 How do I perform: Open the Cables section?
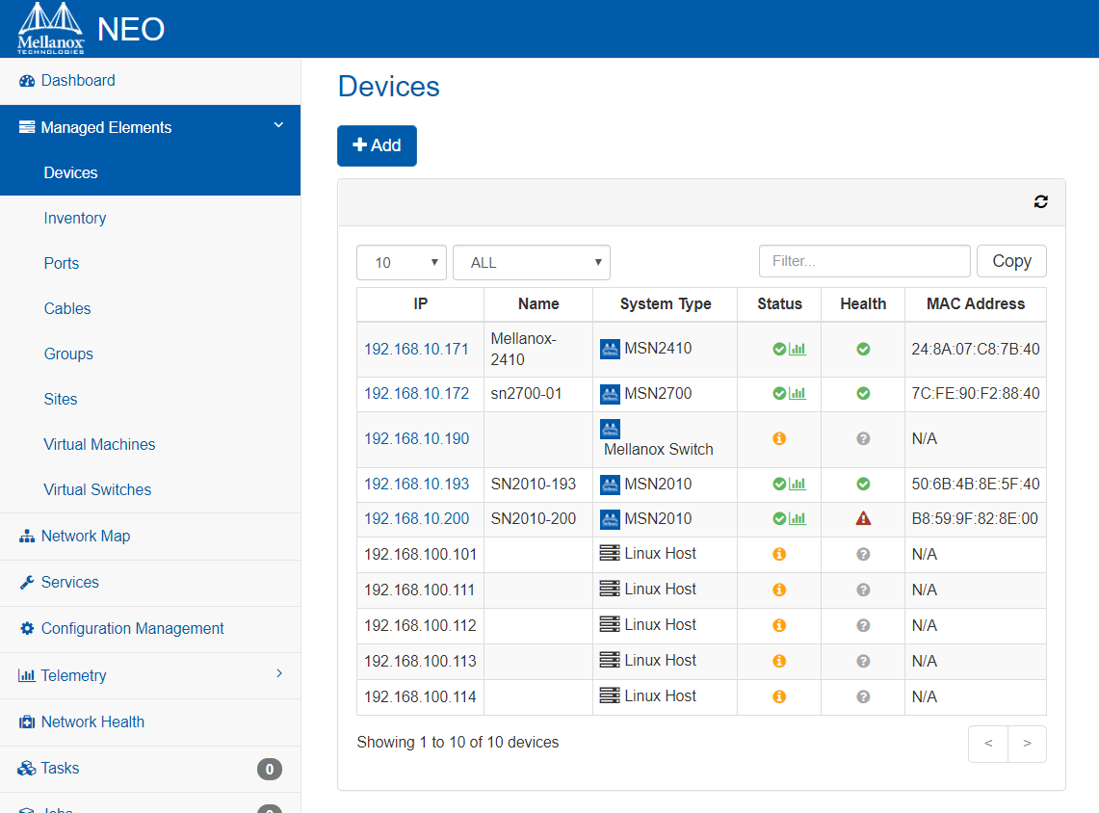pos(67,308)
